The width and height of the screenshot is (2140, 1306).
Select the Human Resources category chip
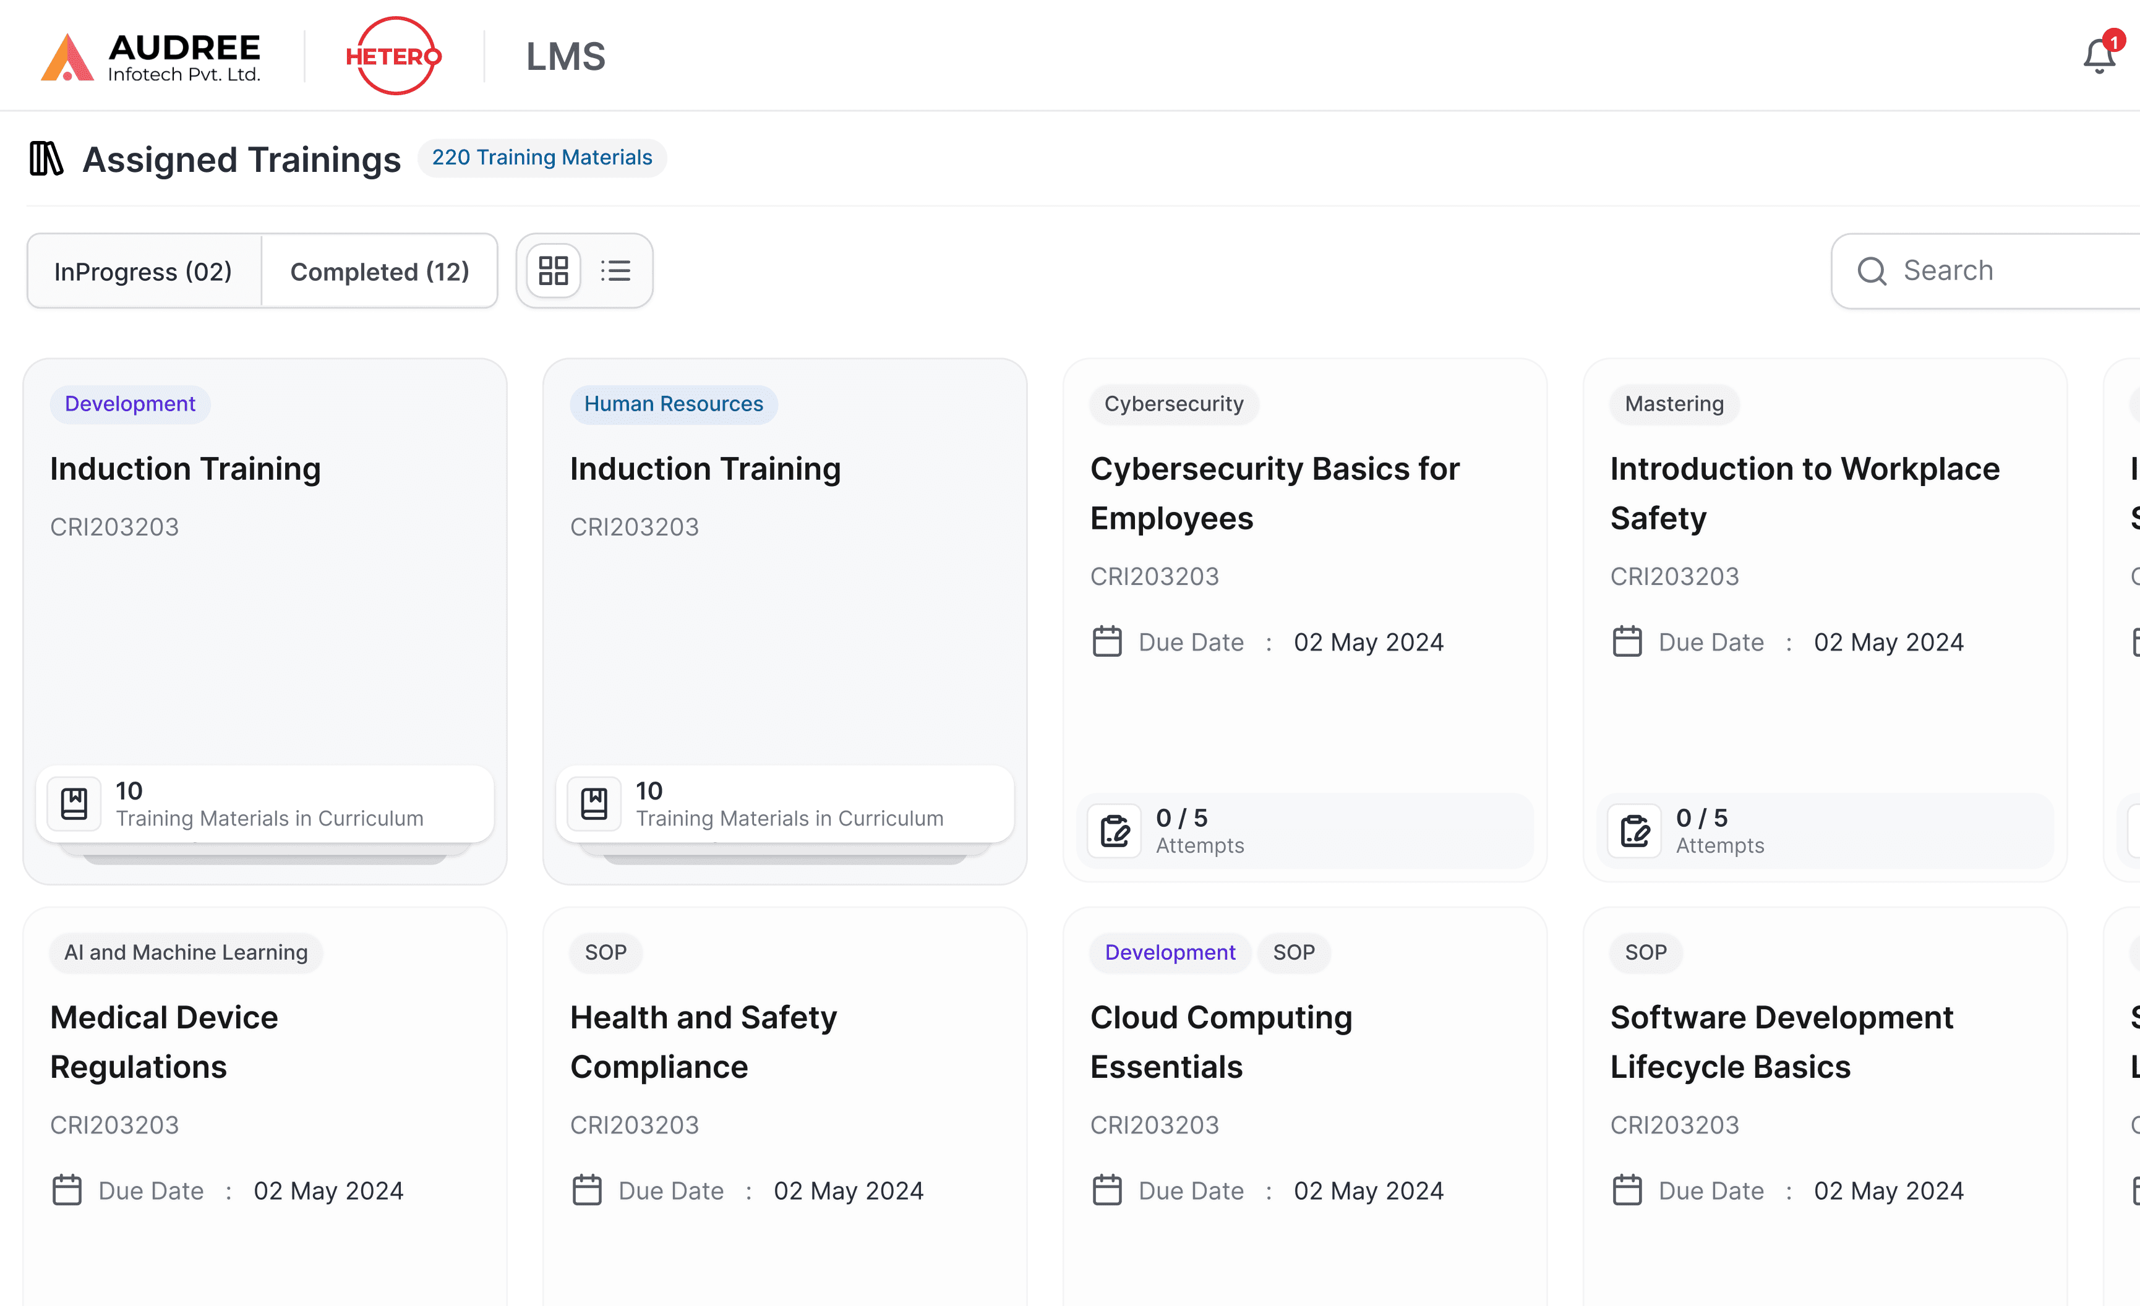pos(673,404)
